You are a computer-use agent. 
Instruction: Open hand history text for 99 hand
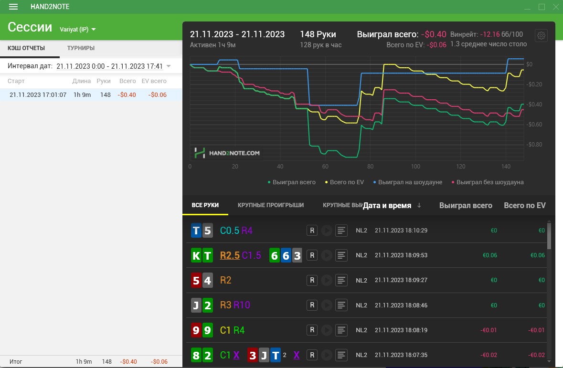pos(341,330)
